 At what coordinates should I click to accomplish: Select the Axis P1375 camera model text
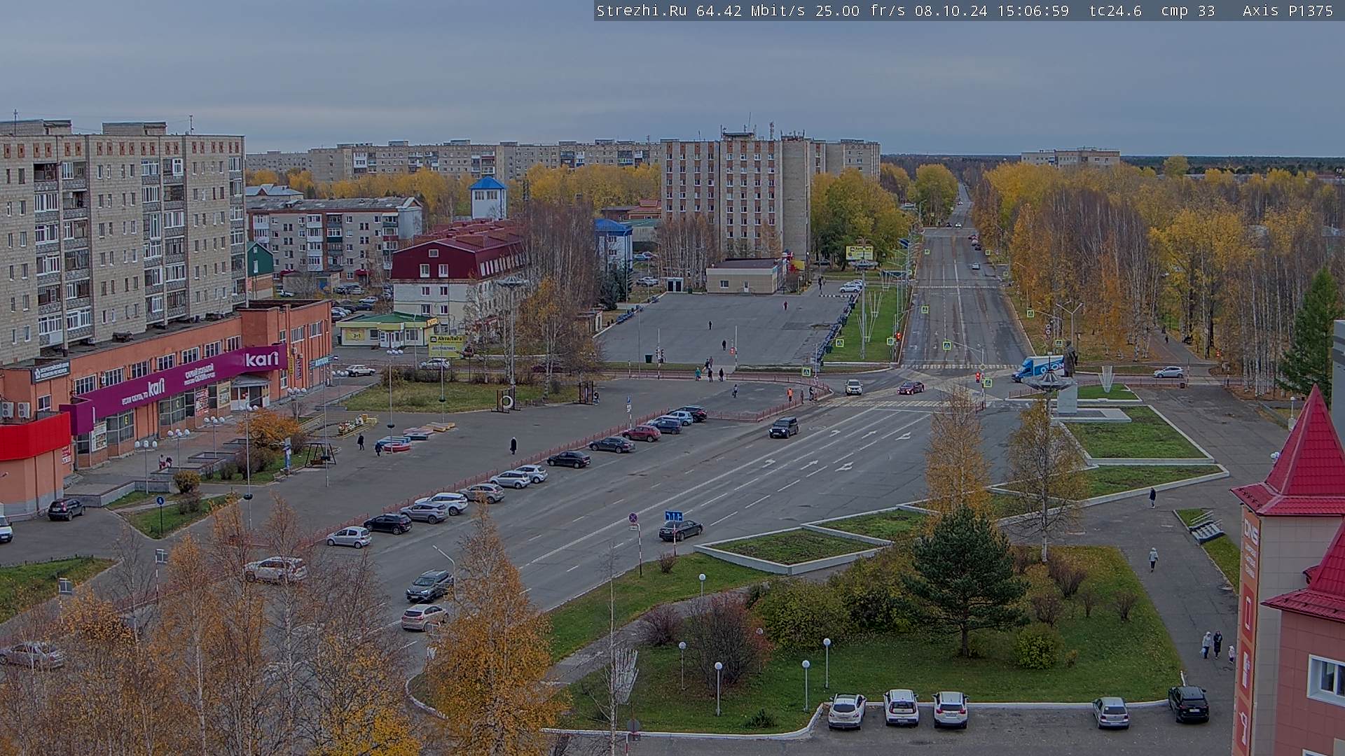coord(1288,11)
